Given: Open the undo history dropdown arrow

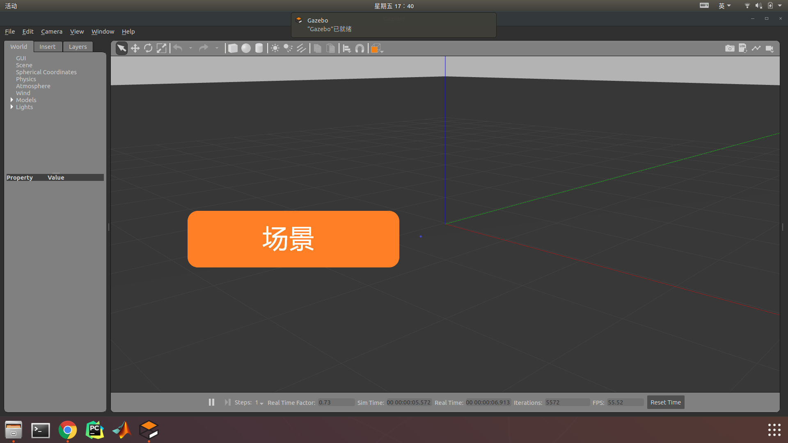Looking at the screenshot, I should pyautogui.click(x=190, y=48).
